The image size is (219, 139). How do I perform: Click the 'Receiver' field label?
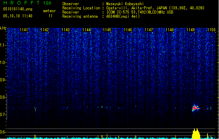click(x=71, y=12)
